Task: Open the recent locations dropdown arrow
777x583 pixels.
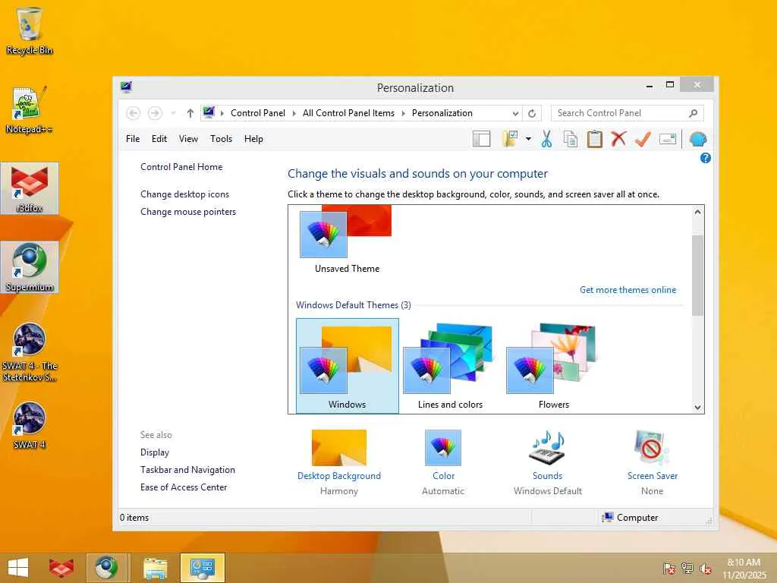Action: (x=173, y=114)
